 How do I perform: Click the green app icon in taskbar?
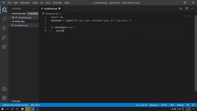[x=27, y=109]
